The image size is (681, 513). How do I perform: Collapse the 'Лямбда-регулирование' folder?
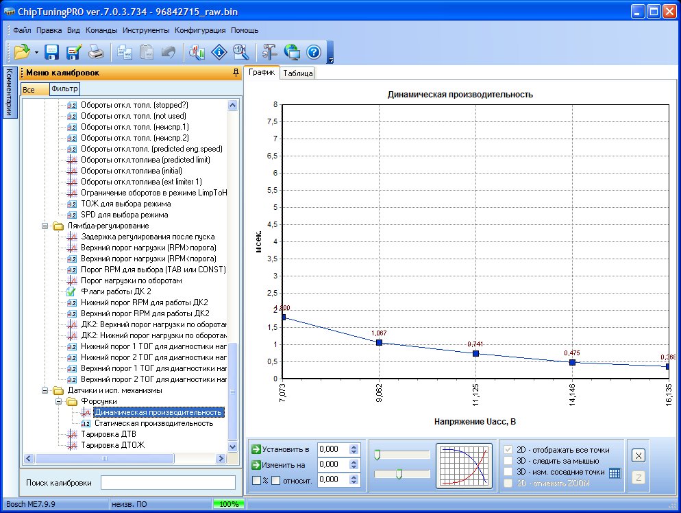[x=45, y=226]
